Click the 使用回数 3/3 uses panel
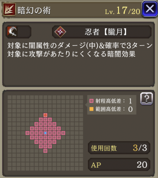 coord(119,148)
